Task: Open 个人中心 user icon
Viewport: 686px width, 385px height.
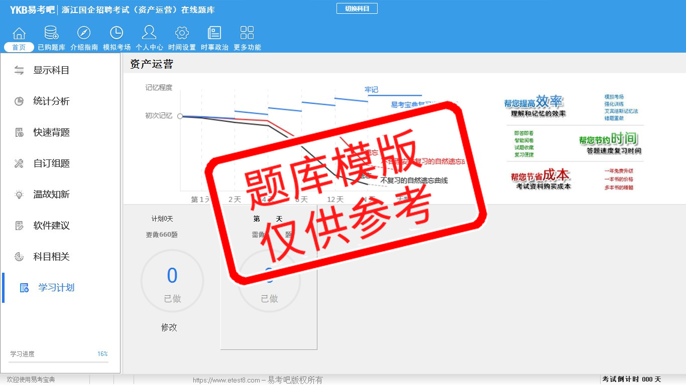Action: click(149, 34)
